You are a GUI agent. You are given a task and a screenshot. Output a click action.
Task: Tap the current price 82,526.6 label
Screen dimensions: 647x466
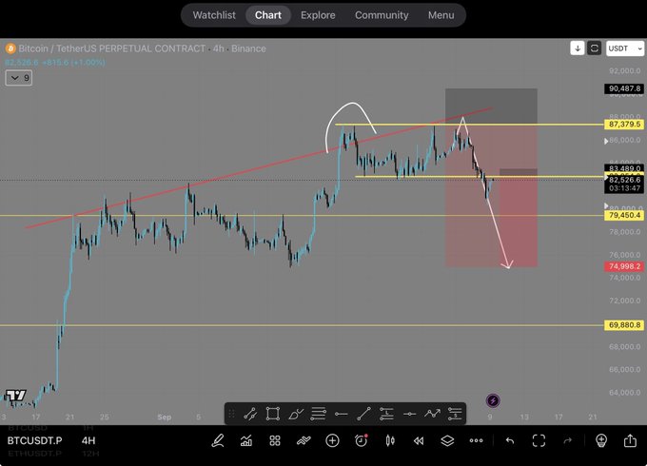[x=624, y=180]
